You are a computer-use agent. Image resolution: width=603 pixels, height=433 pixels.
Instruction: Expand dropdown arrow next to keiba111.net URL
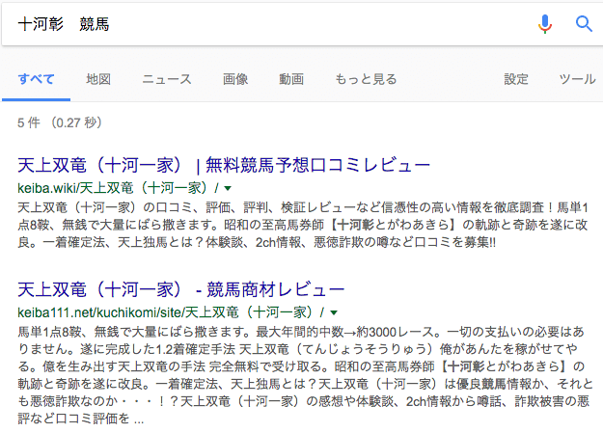[334, 312]
